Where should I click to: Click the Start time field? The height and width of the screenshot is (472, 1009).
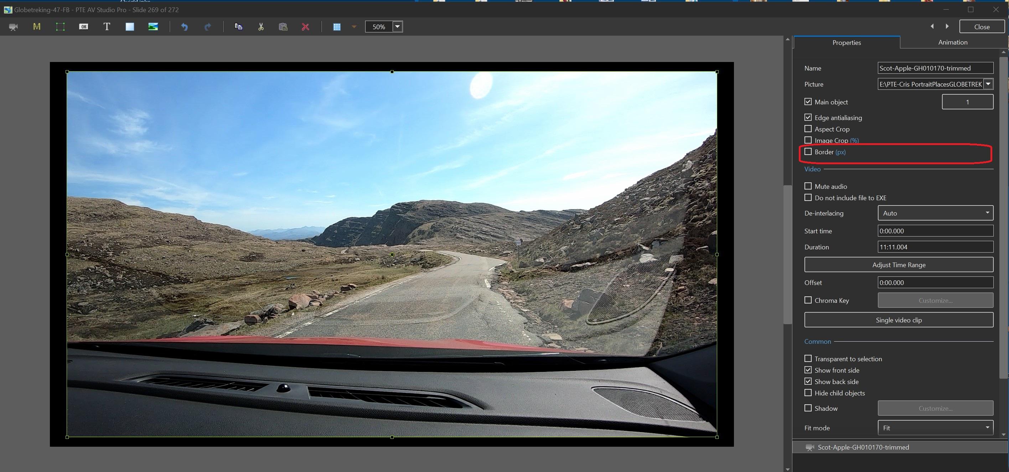pyautogui.click(x=935, y=231)
